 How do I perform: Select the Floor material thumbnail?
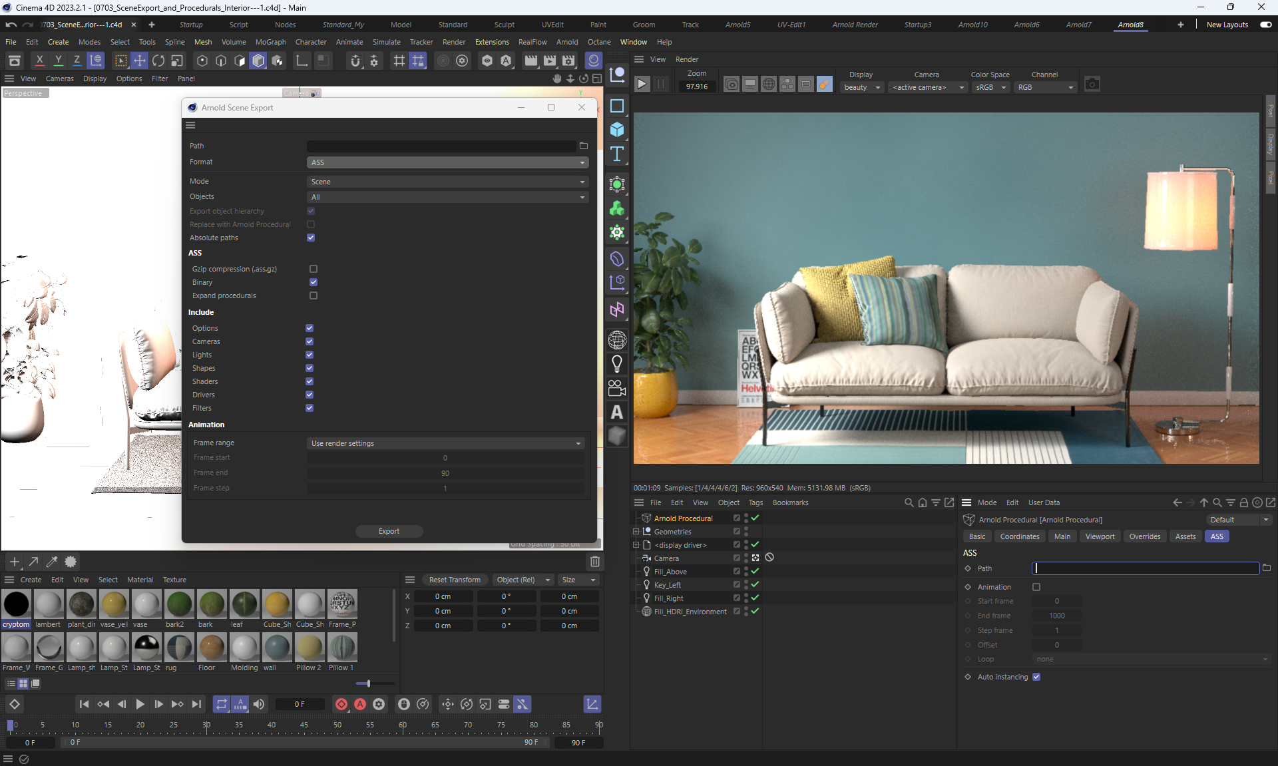click(212, 648)
